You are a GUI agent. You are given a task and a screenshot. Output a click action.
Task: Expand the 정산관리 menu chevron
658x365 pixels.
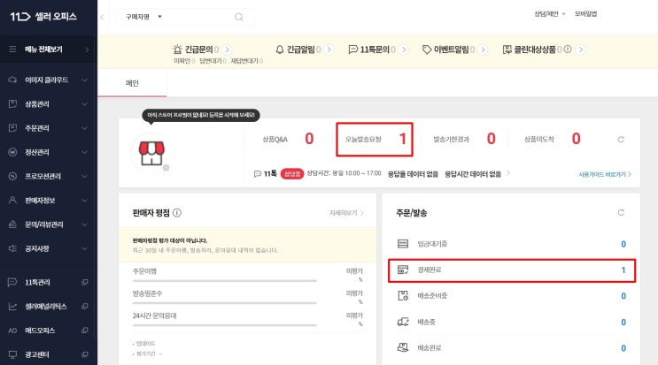click(84, 152)
